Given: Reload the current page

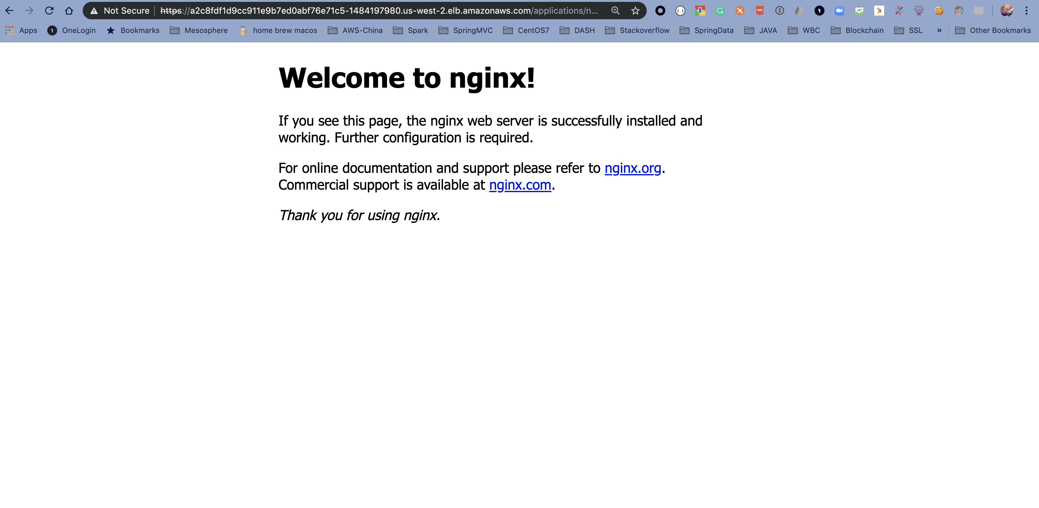Looking at the screenshot, I should pos(49,11).
